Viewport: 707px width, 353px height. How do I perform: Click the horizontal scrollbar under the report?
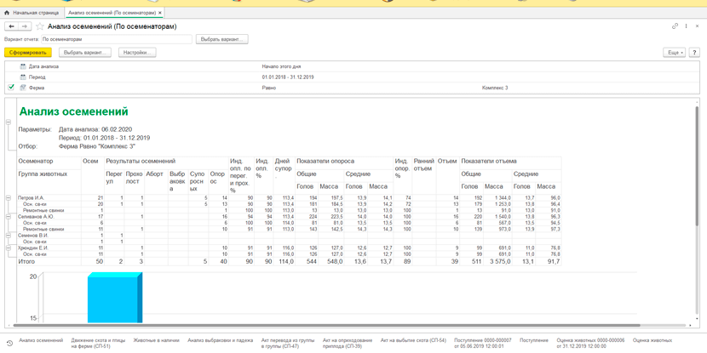coord(327,325)
